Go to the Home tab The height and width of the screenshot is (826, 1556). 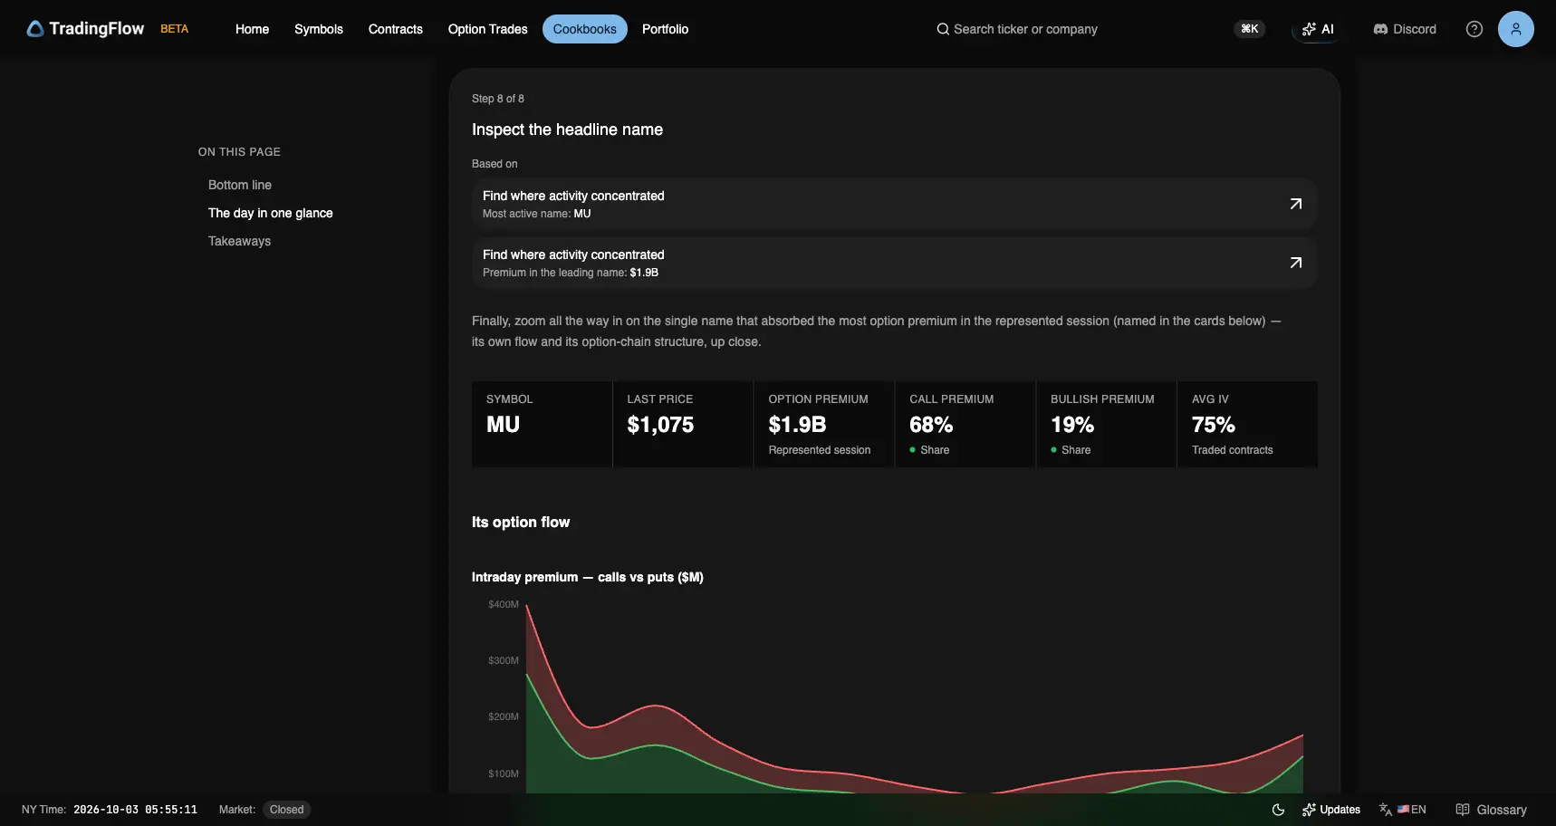(252, 29)
